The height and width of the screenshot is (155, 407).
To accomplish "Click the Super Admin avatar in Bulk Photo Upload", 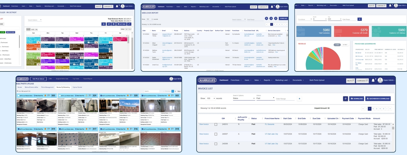I will [x=171, y=79].
